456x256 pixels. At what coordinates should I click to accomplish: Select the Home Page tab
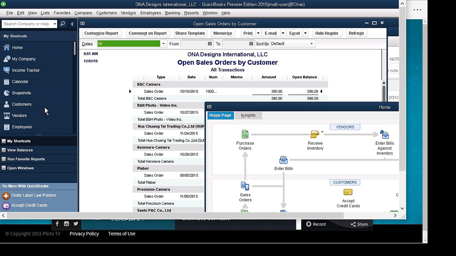[x=220, y=115]
